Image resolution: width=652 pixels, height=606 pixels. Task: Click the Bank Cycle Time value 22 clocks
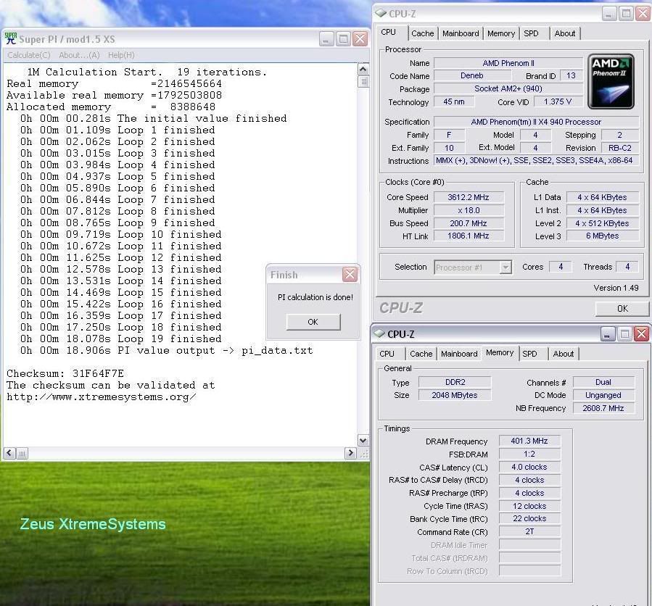(529, 519)
